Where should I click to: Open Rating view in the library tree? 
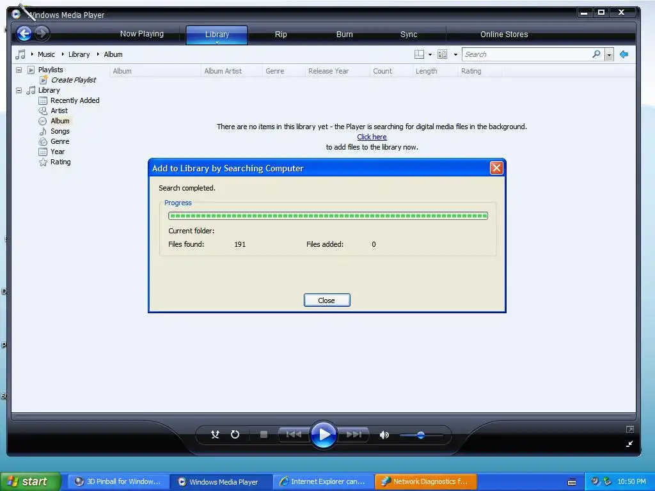click(60, 162)
